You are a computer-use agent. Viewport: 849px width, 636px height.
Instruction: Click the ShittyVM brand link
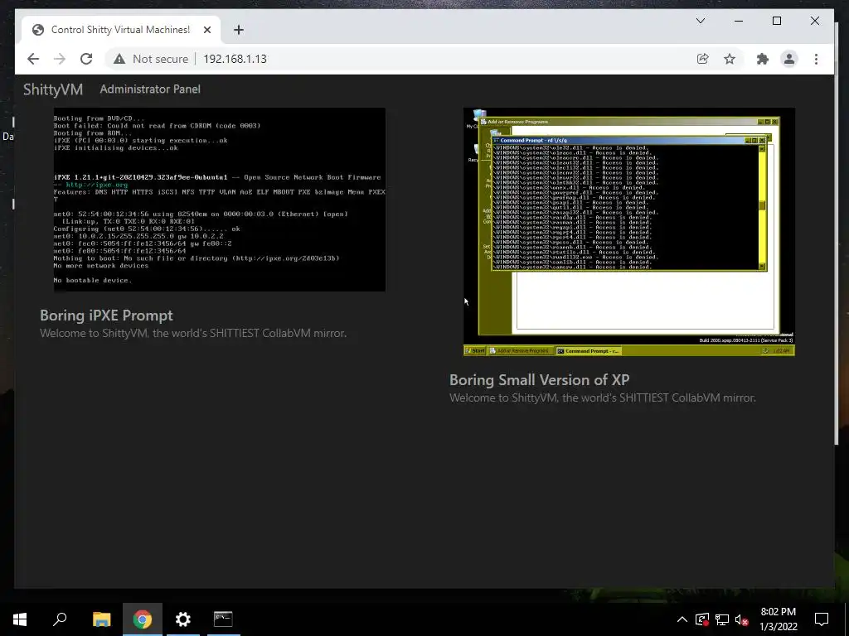point(53,89)
